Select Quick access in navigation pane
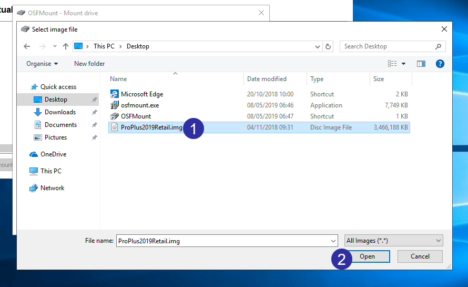468x287 pixels. point(58,87)
